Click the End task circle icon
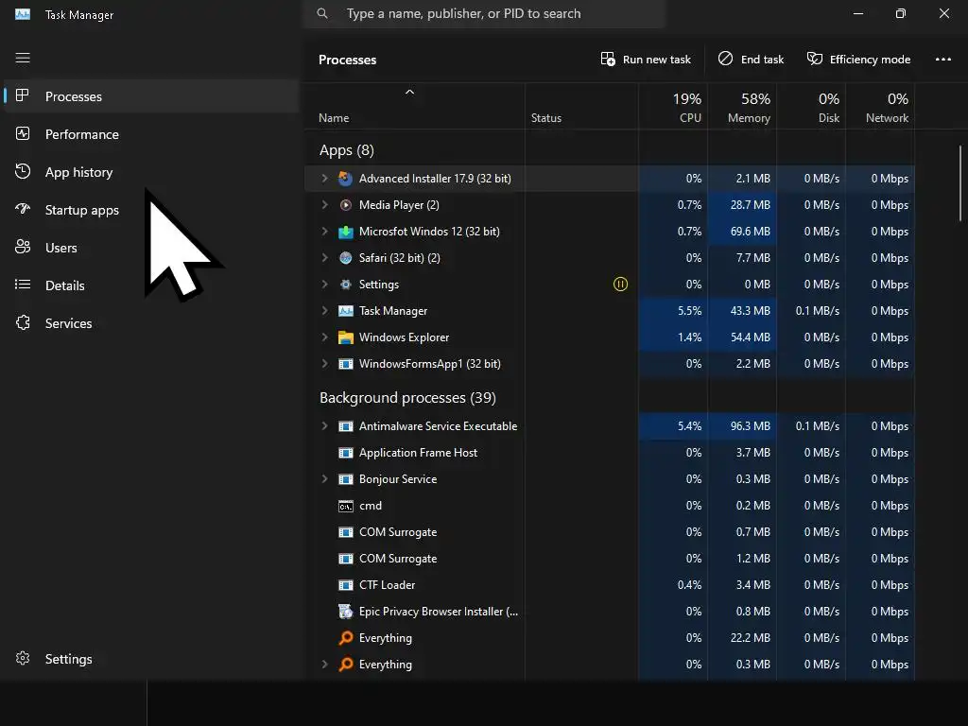Viewport: 968px width, 726px height. click(x=725, y=59)
